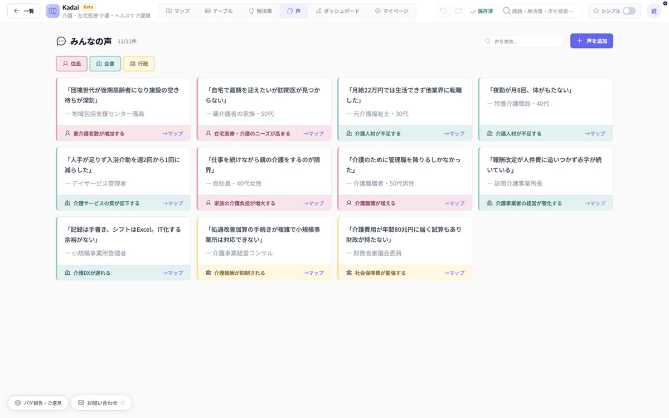Follow the →マップ link on the 夜勤が月8回 card
669x418 pixels.
(x=595, y=134)
